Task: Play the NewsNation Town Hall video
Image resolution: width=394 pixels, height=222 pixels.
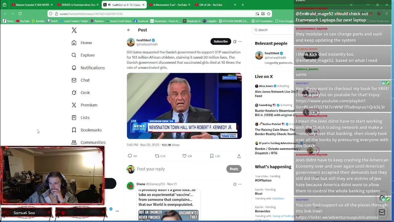Action: (x=184, y=106)
